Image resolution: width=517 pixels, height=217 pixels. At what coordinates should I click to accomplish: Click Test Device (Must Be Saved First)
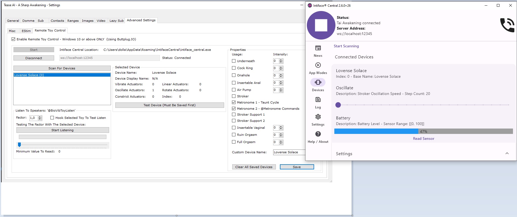[170, 105]
